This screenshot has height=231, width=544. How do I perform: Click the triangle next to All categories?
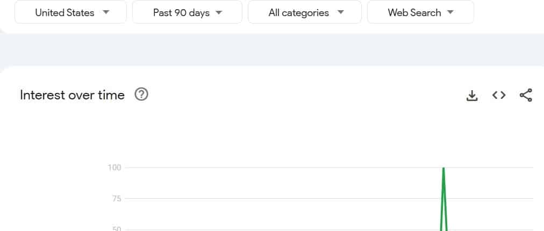pyautogui.click(x=341, y=12)
